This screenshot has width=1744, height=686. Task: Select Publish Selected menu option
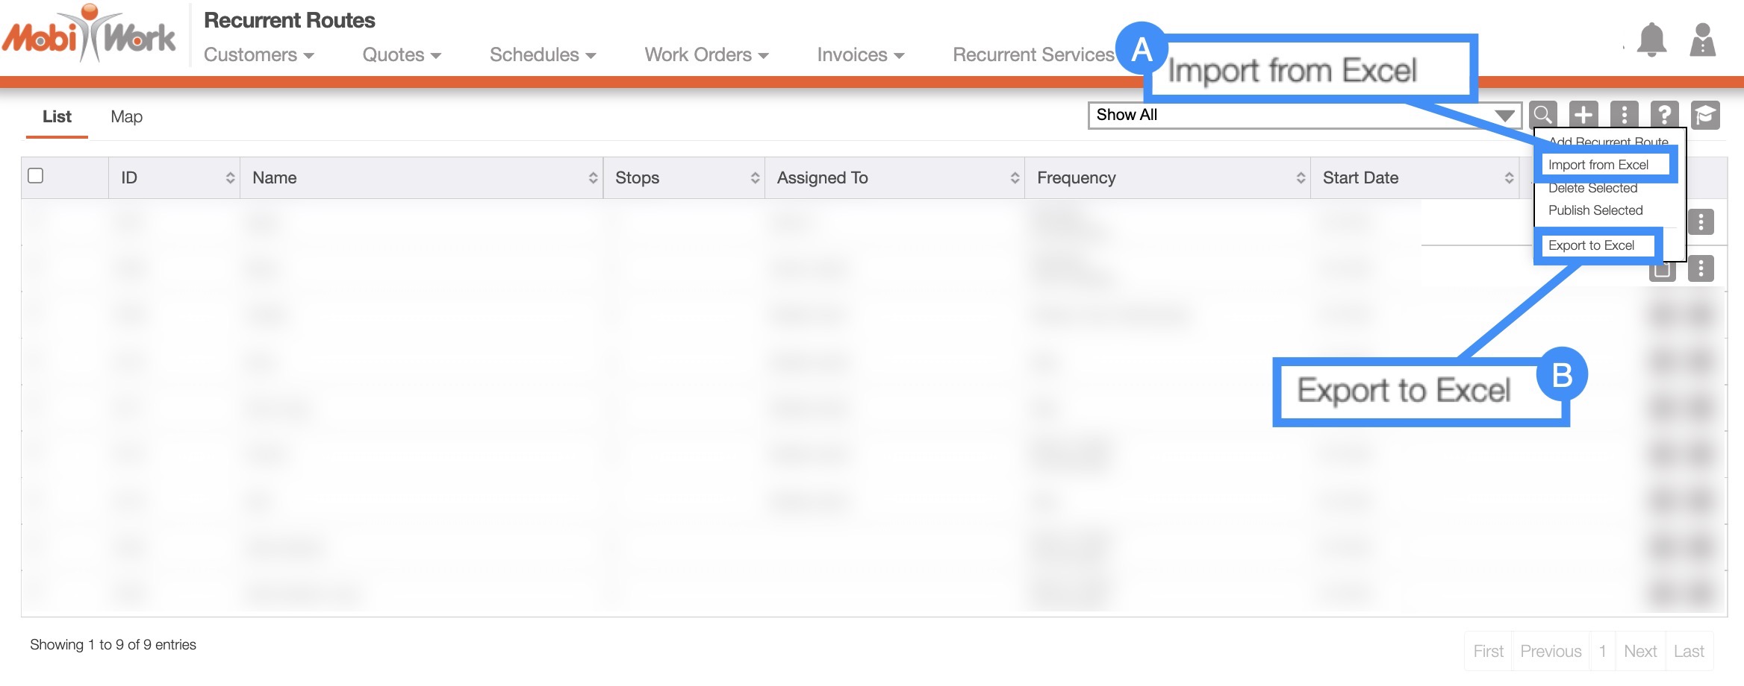(1595, 210)
